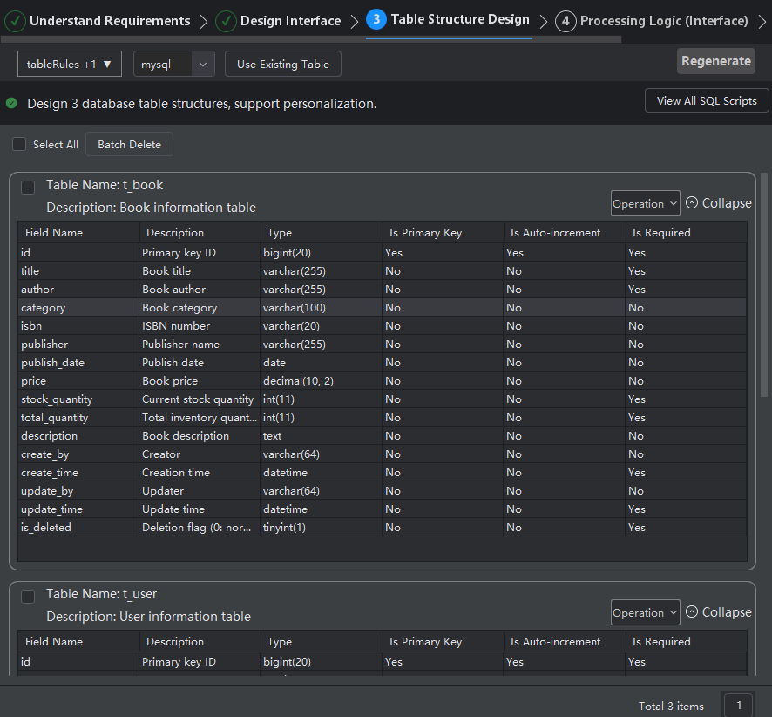Open the tableRules +1 dropdown
The image size is (772, 717).
[70, 64]
